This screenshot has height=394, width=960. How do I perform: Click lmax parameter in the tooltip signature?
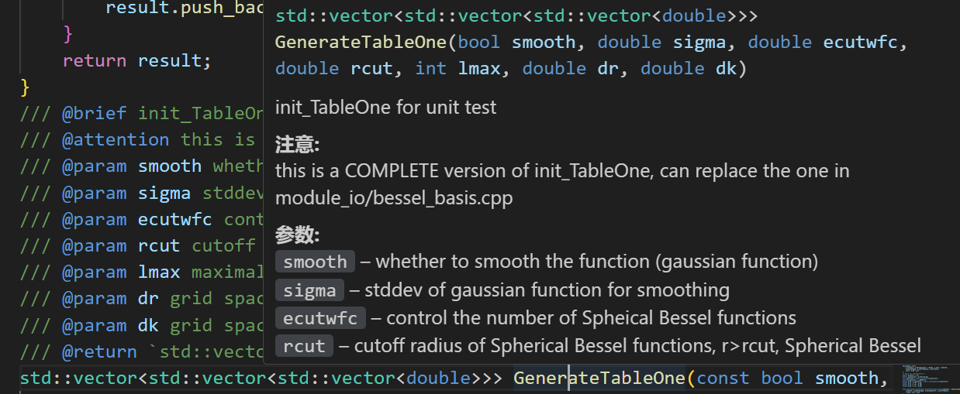(x=479, y=68)
